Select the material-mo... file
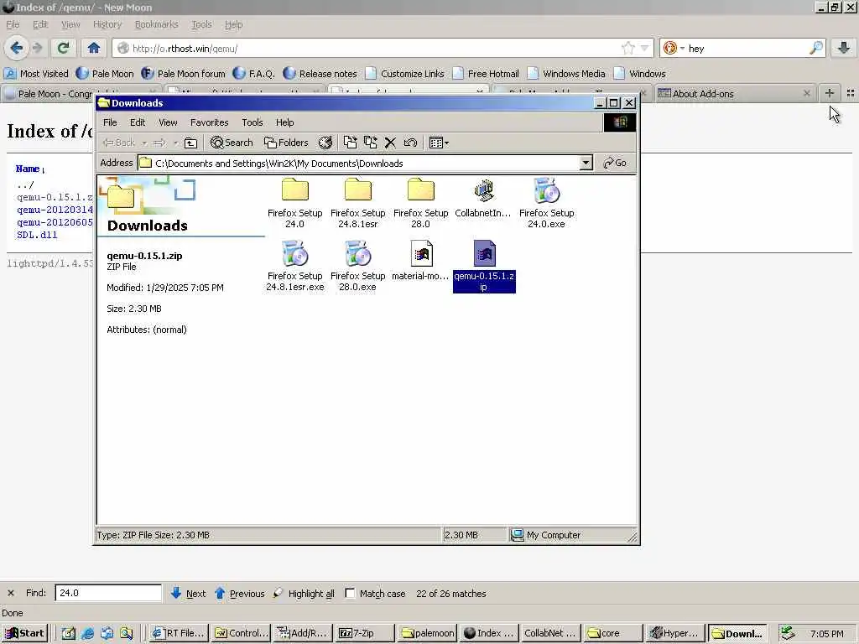Screen dimensions: 859x644 tap(421, 262)
